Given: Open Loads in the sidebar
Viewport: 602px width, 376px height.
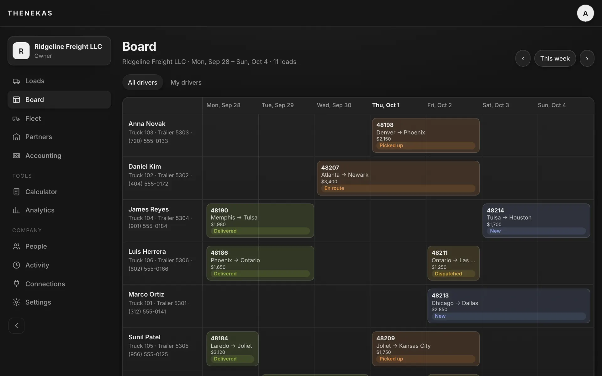Looking at the screenshot, I should 59,81.
